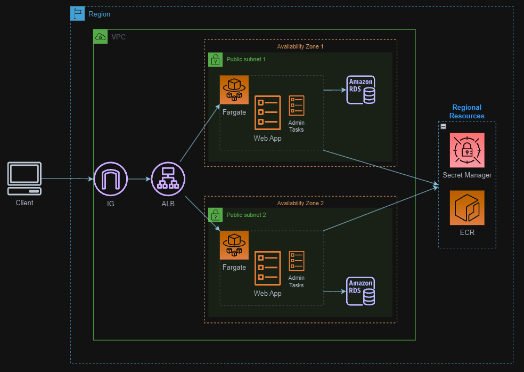
Task: Click Fargate label in subnet 2
Action: point(234,268)
